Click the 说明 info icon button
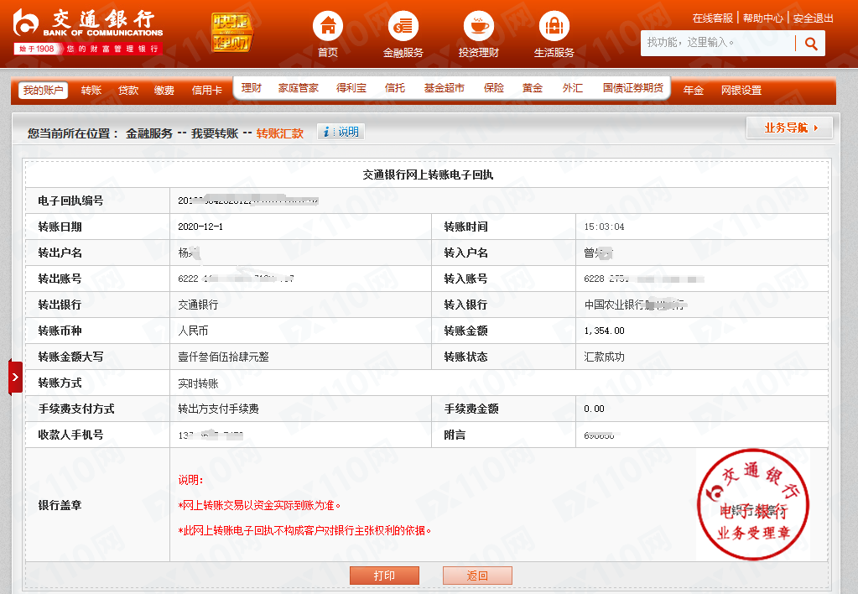Viewport: 858px width, 594px height. click(x=341, y=132)
